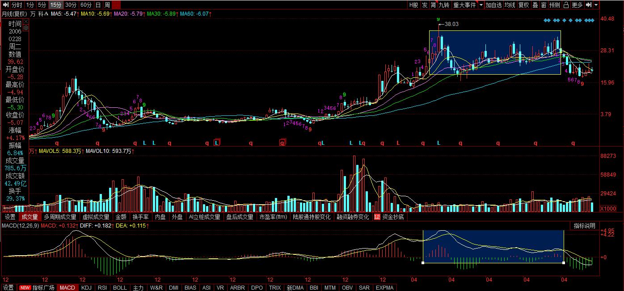624x291 pixels.
Task: Click the collapse arrow icon at top-left
Action: pos(6,5)
